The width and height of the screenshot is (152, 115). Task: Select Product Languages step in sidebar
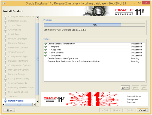coord(18,39)
